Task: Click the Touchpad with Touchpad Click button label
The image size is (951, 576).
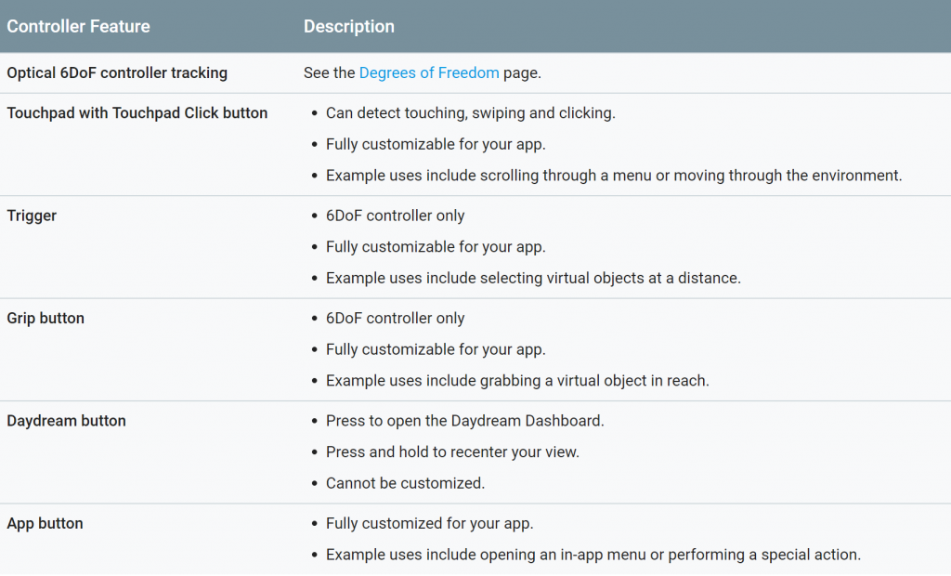Action: coord(137,113)
